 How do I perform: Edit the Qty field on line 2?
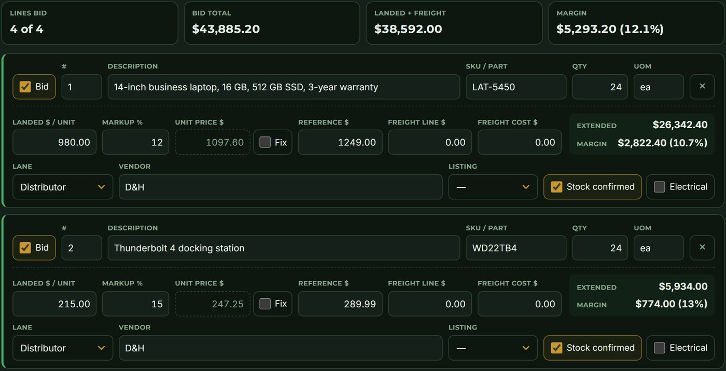pyautogui.click(x=600, y=248)
